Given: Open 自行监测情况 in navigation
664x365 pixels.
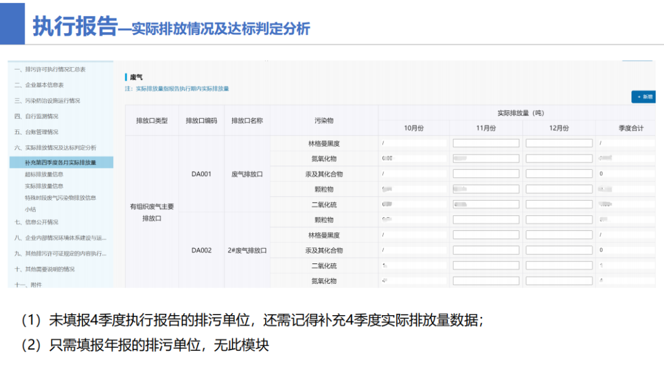Looking at the screenshot, I should [x=42, y=116].
